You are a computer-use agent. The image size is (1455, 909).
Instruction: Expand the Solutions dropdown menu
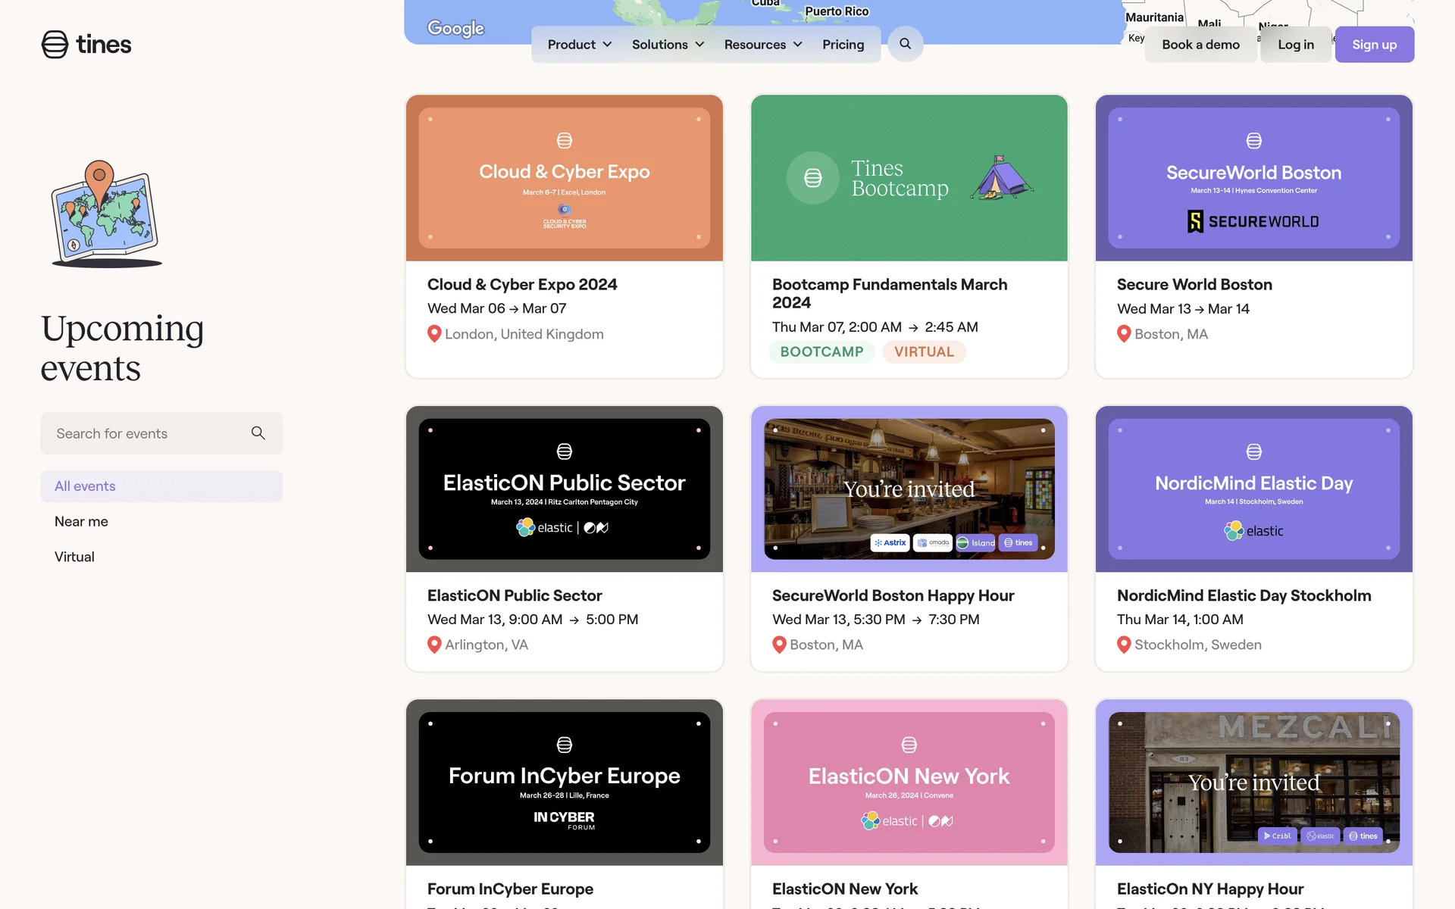[x=668, y=45]
